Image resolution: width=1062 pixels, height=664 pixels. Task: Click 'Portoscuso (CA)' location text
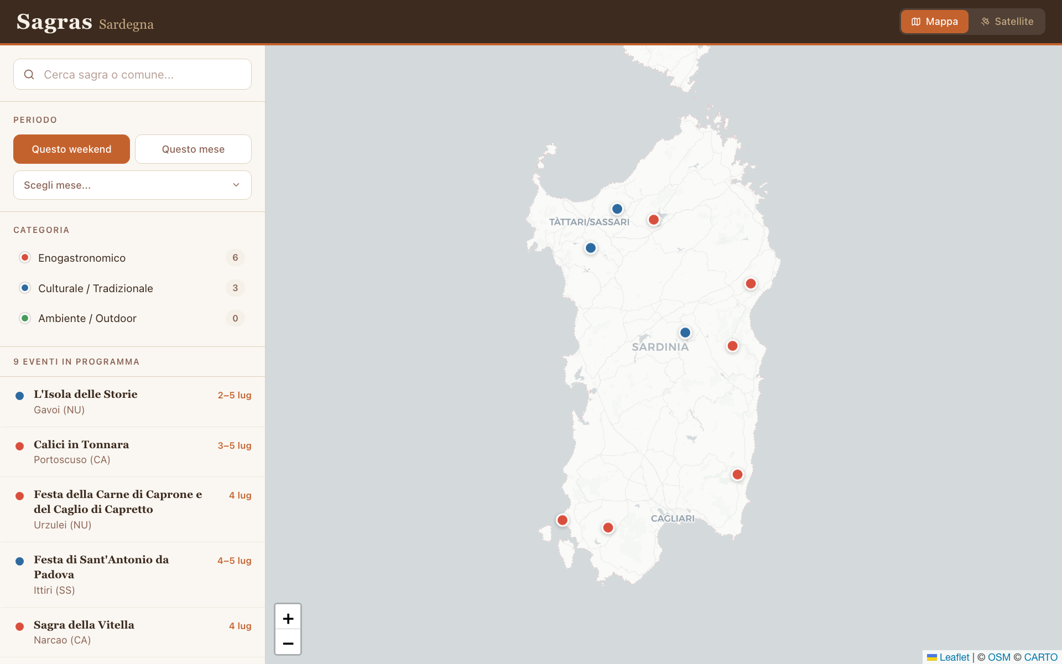(72, 460)
